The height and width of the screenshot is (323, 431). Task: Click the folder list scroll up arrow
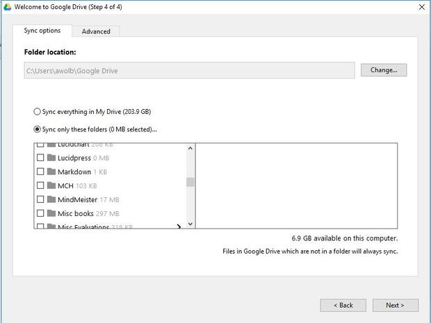[190, 149]
